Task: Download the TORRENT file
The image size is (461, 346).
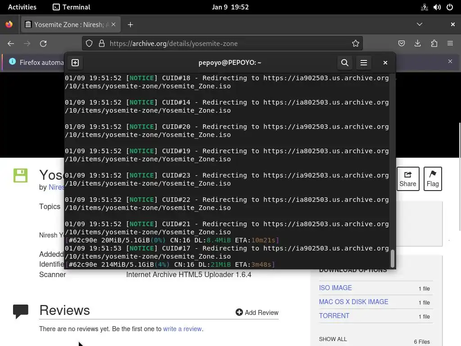Action: [x=334, y=316]
